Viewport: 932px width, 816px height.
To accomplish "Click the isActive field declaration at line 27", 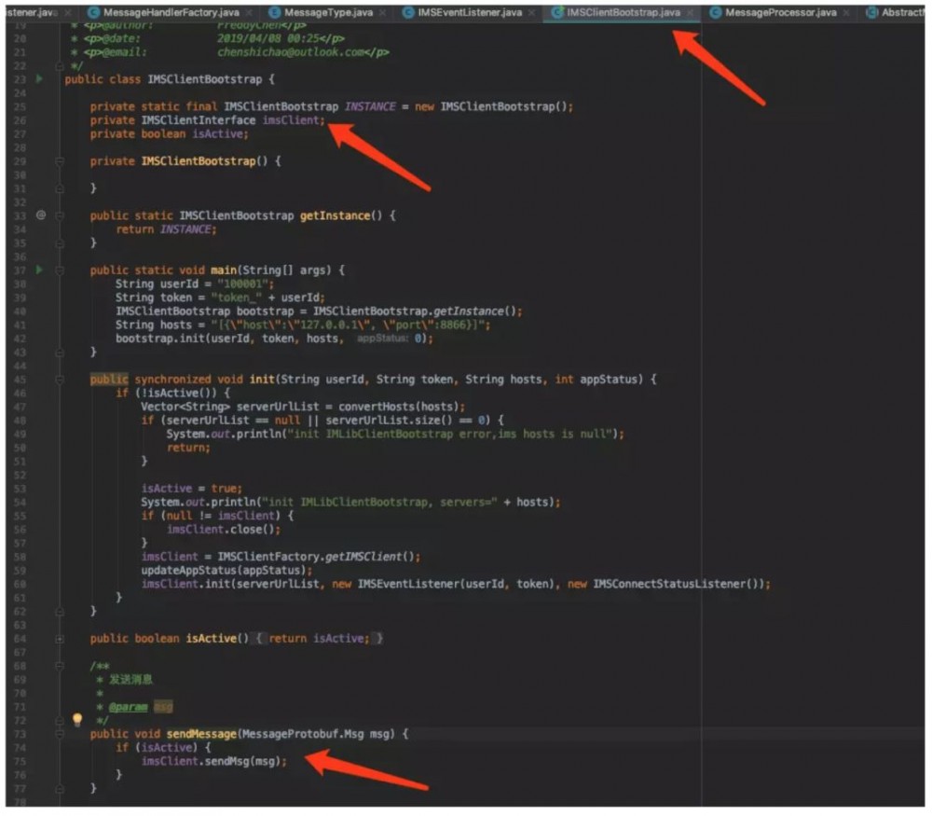I will point(220,133).
